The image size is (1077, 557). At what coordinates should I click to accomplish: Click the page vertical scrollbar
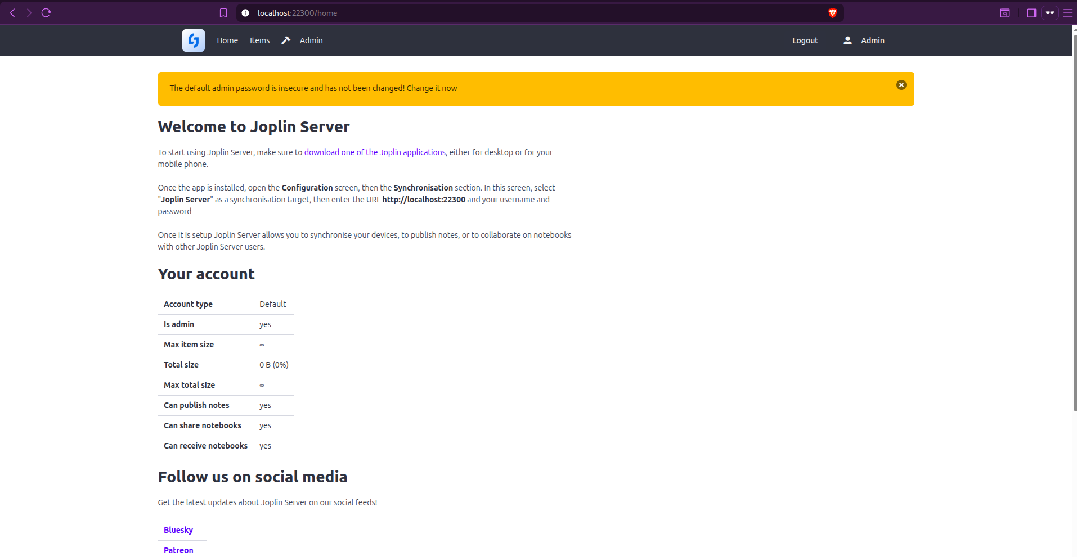(1074, 222)
